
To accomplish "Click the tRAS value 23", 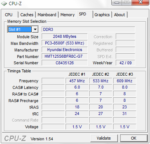I will click(x=125, y=107).
